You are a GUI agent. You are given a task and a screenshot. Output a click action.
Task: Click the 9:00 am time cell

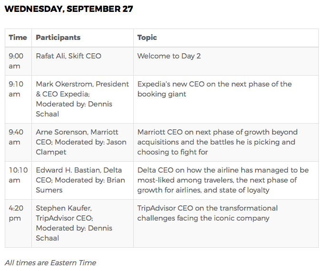coord(18,61)
